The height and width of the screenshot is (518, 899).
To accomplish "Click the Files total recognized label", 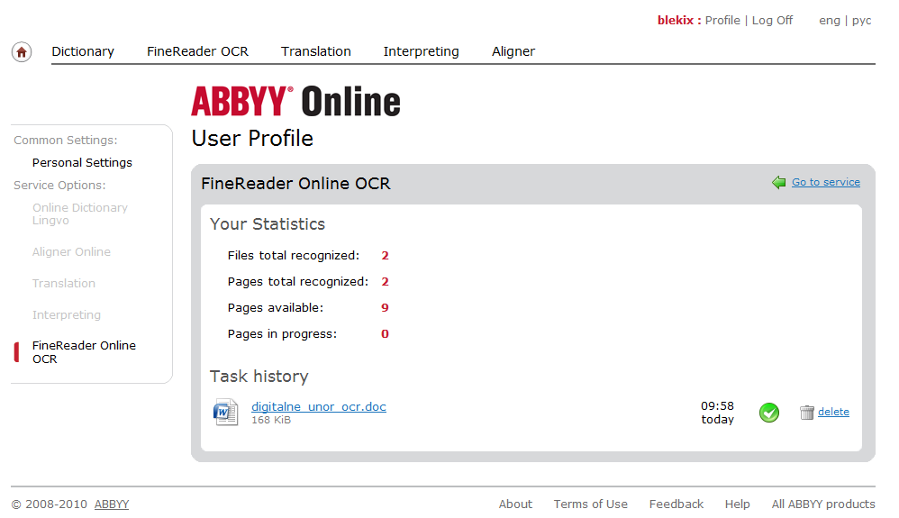I will point(294,256).
